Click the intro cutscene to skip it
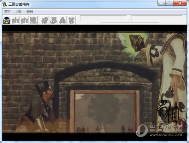 (94, 82)
